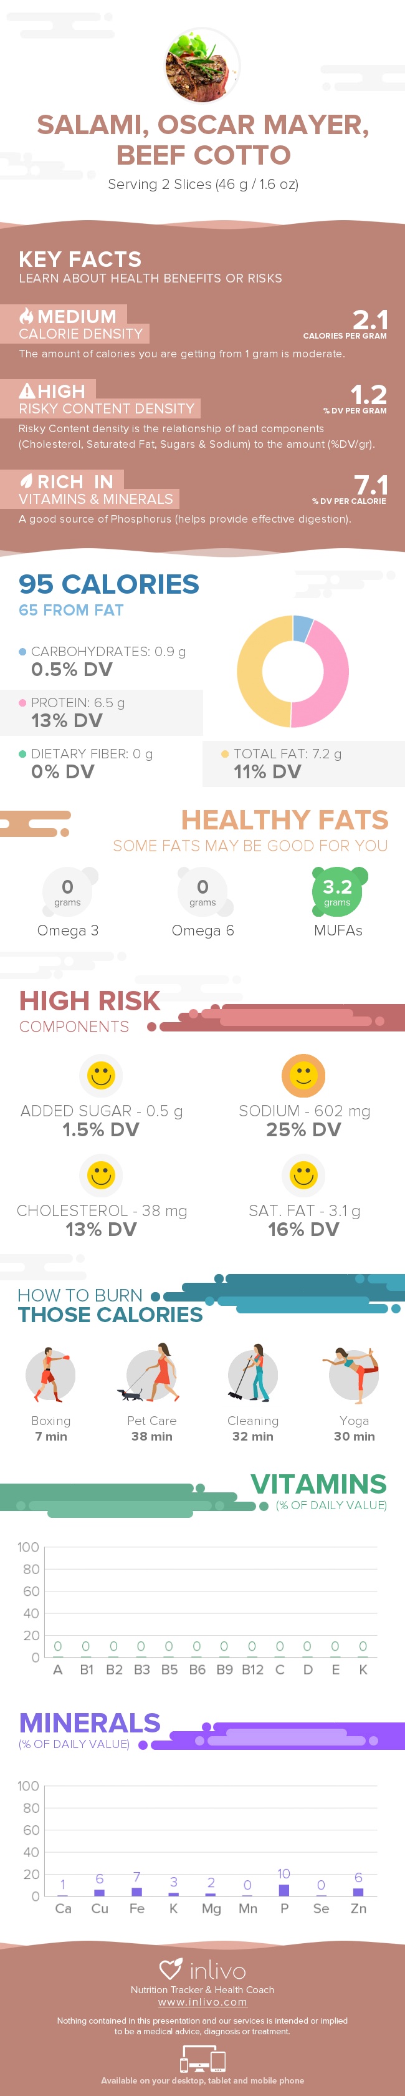Screen dimensions: 405x2096
Task: Click the warning triangle icon beside High
Action: click(27, 390)
